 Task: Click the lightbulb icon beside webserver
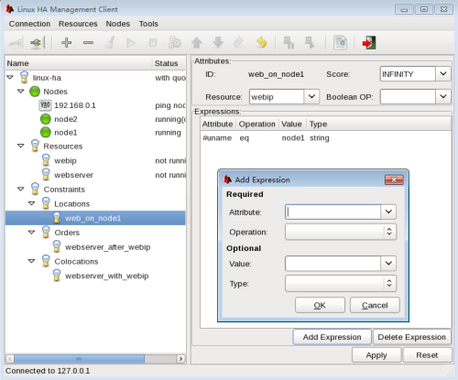46,175
